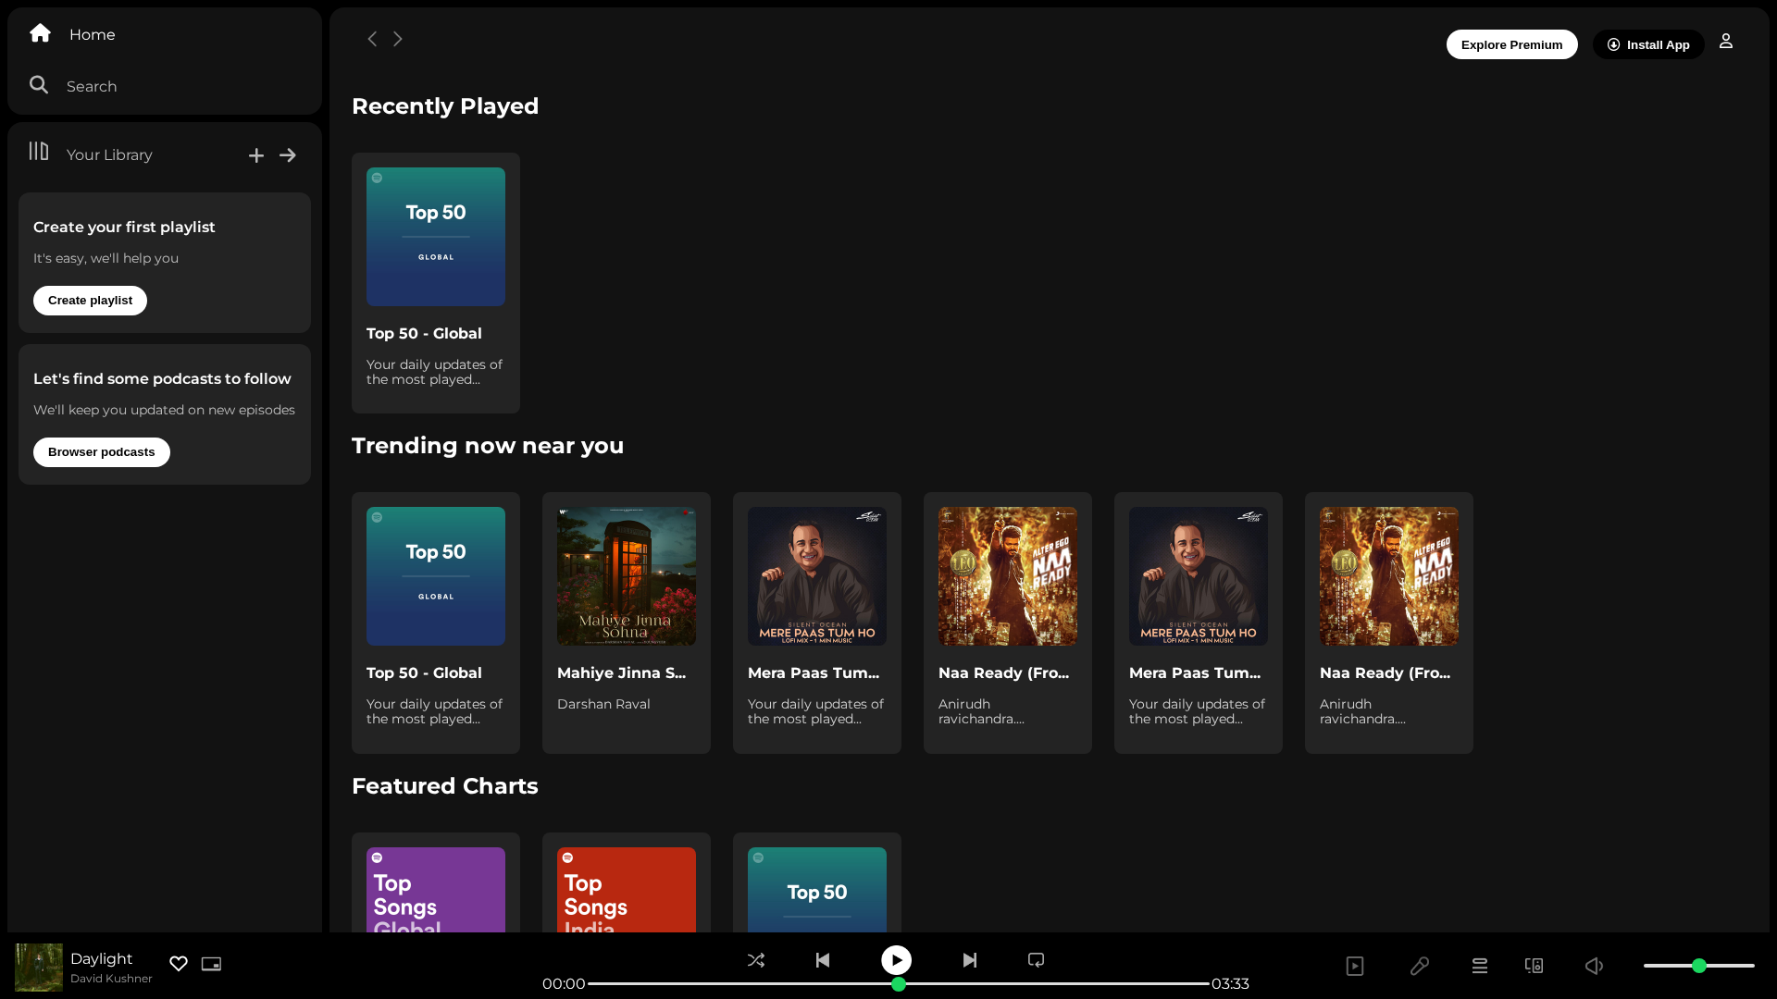Open the user profile icon
Screen dimensions: 1777x999
(1726, 41)
